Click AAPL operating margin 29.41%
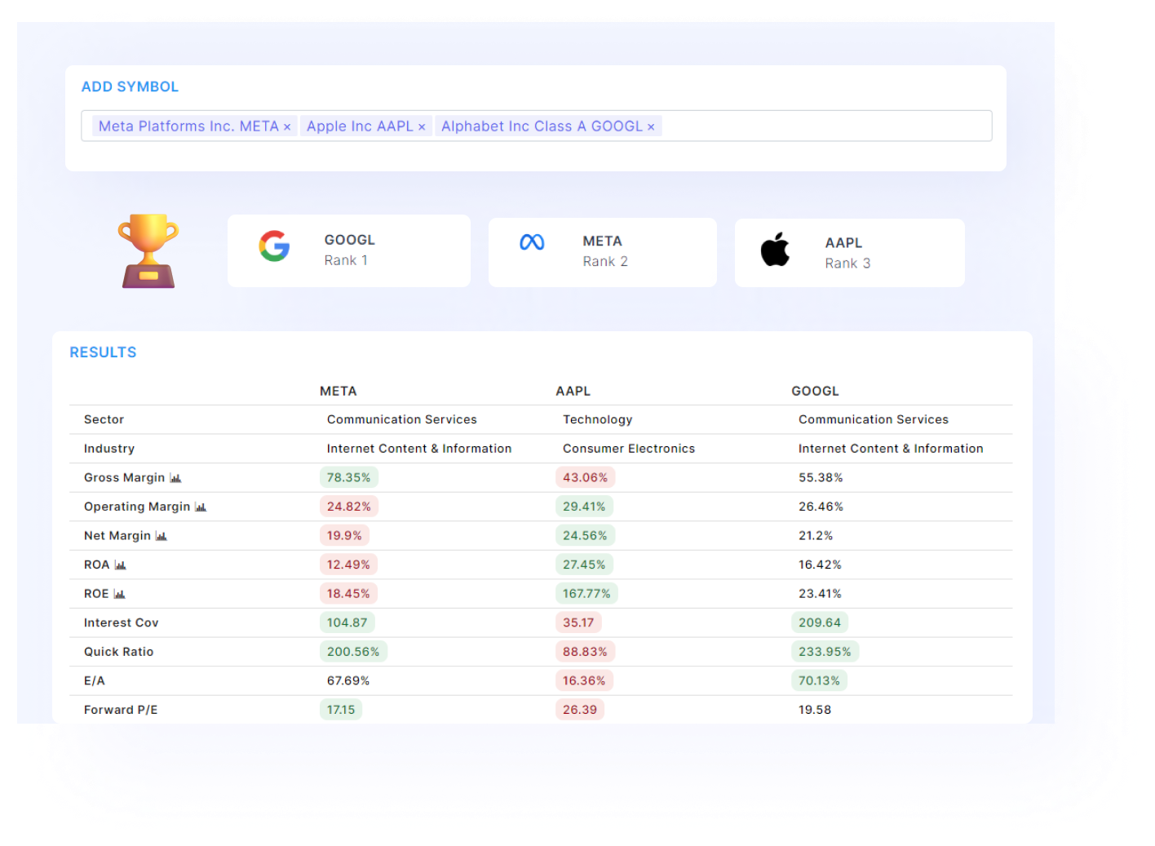This screenshot has width=1155, height=846. 584,507
